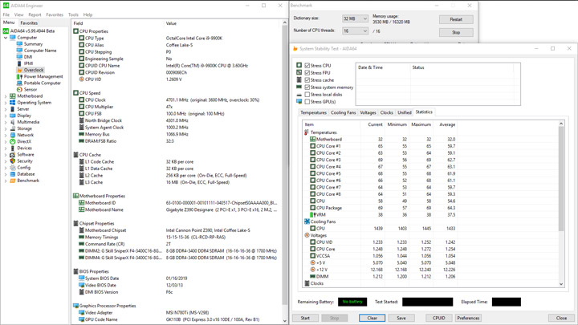Click the CPUID button
Screen dimensions: 578x325
[438, 318]
